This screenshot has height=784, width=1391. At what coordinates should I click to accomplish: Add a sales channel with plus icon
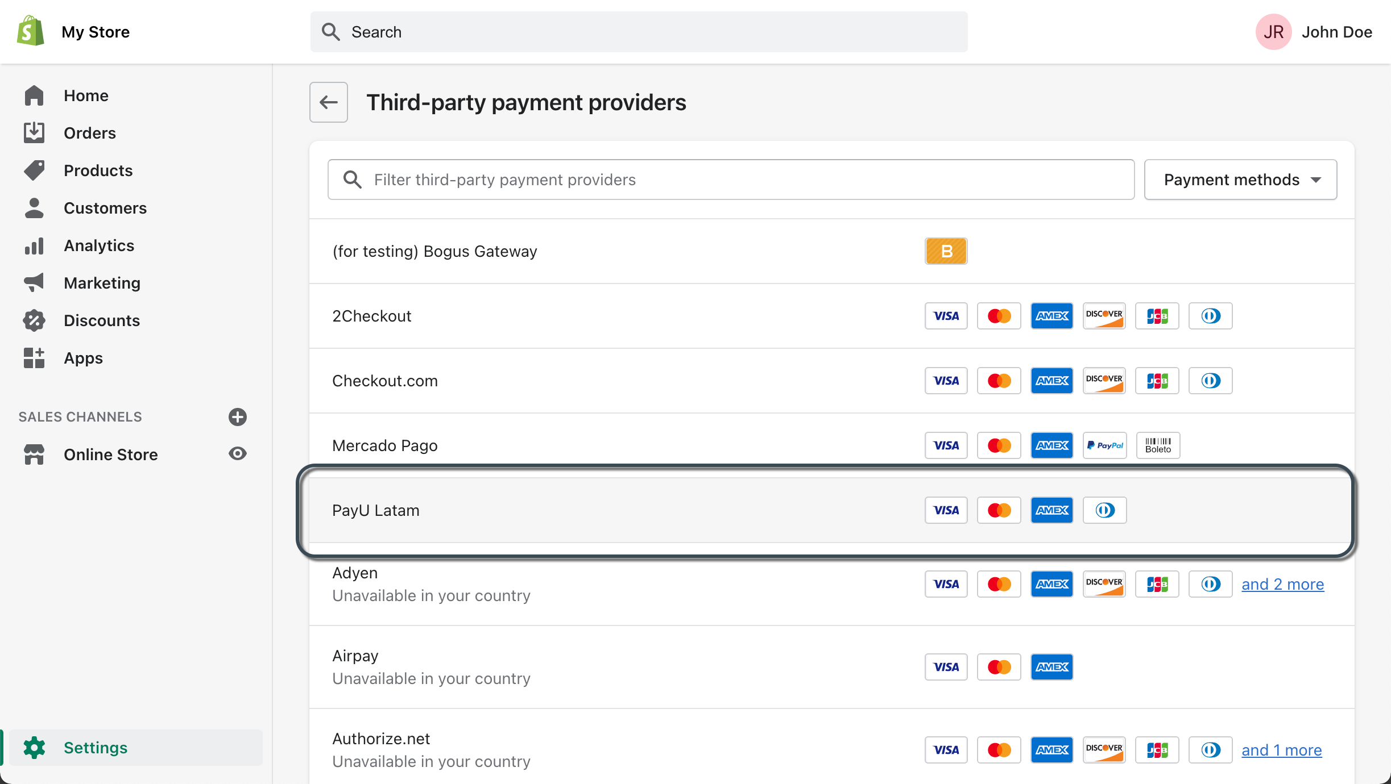point(238,417)
